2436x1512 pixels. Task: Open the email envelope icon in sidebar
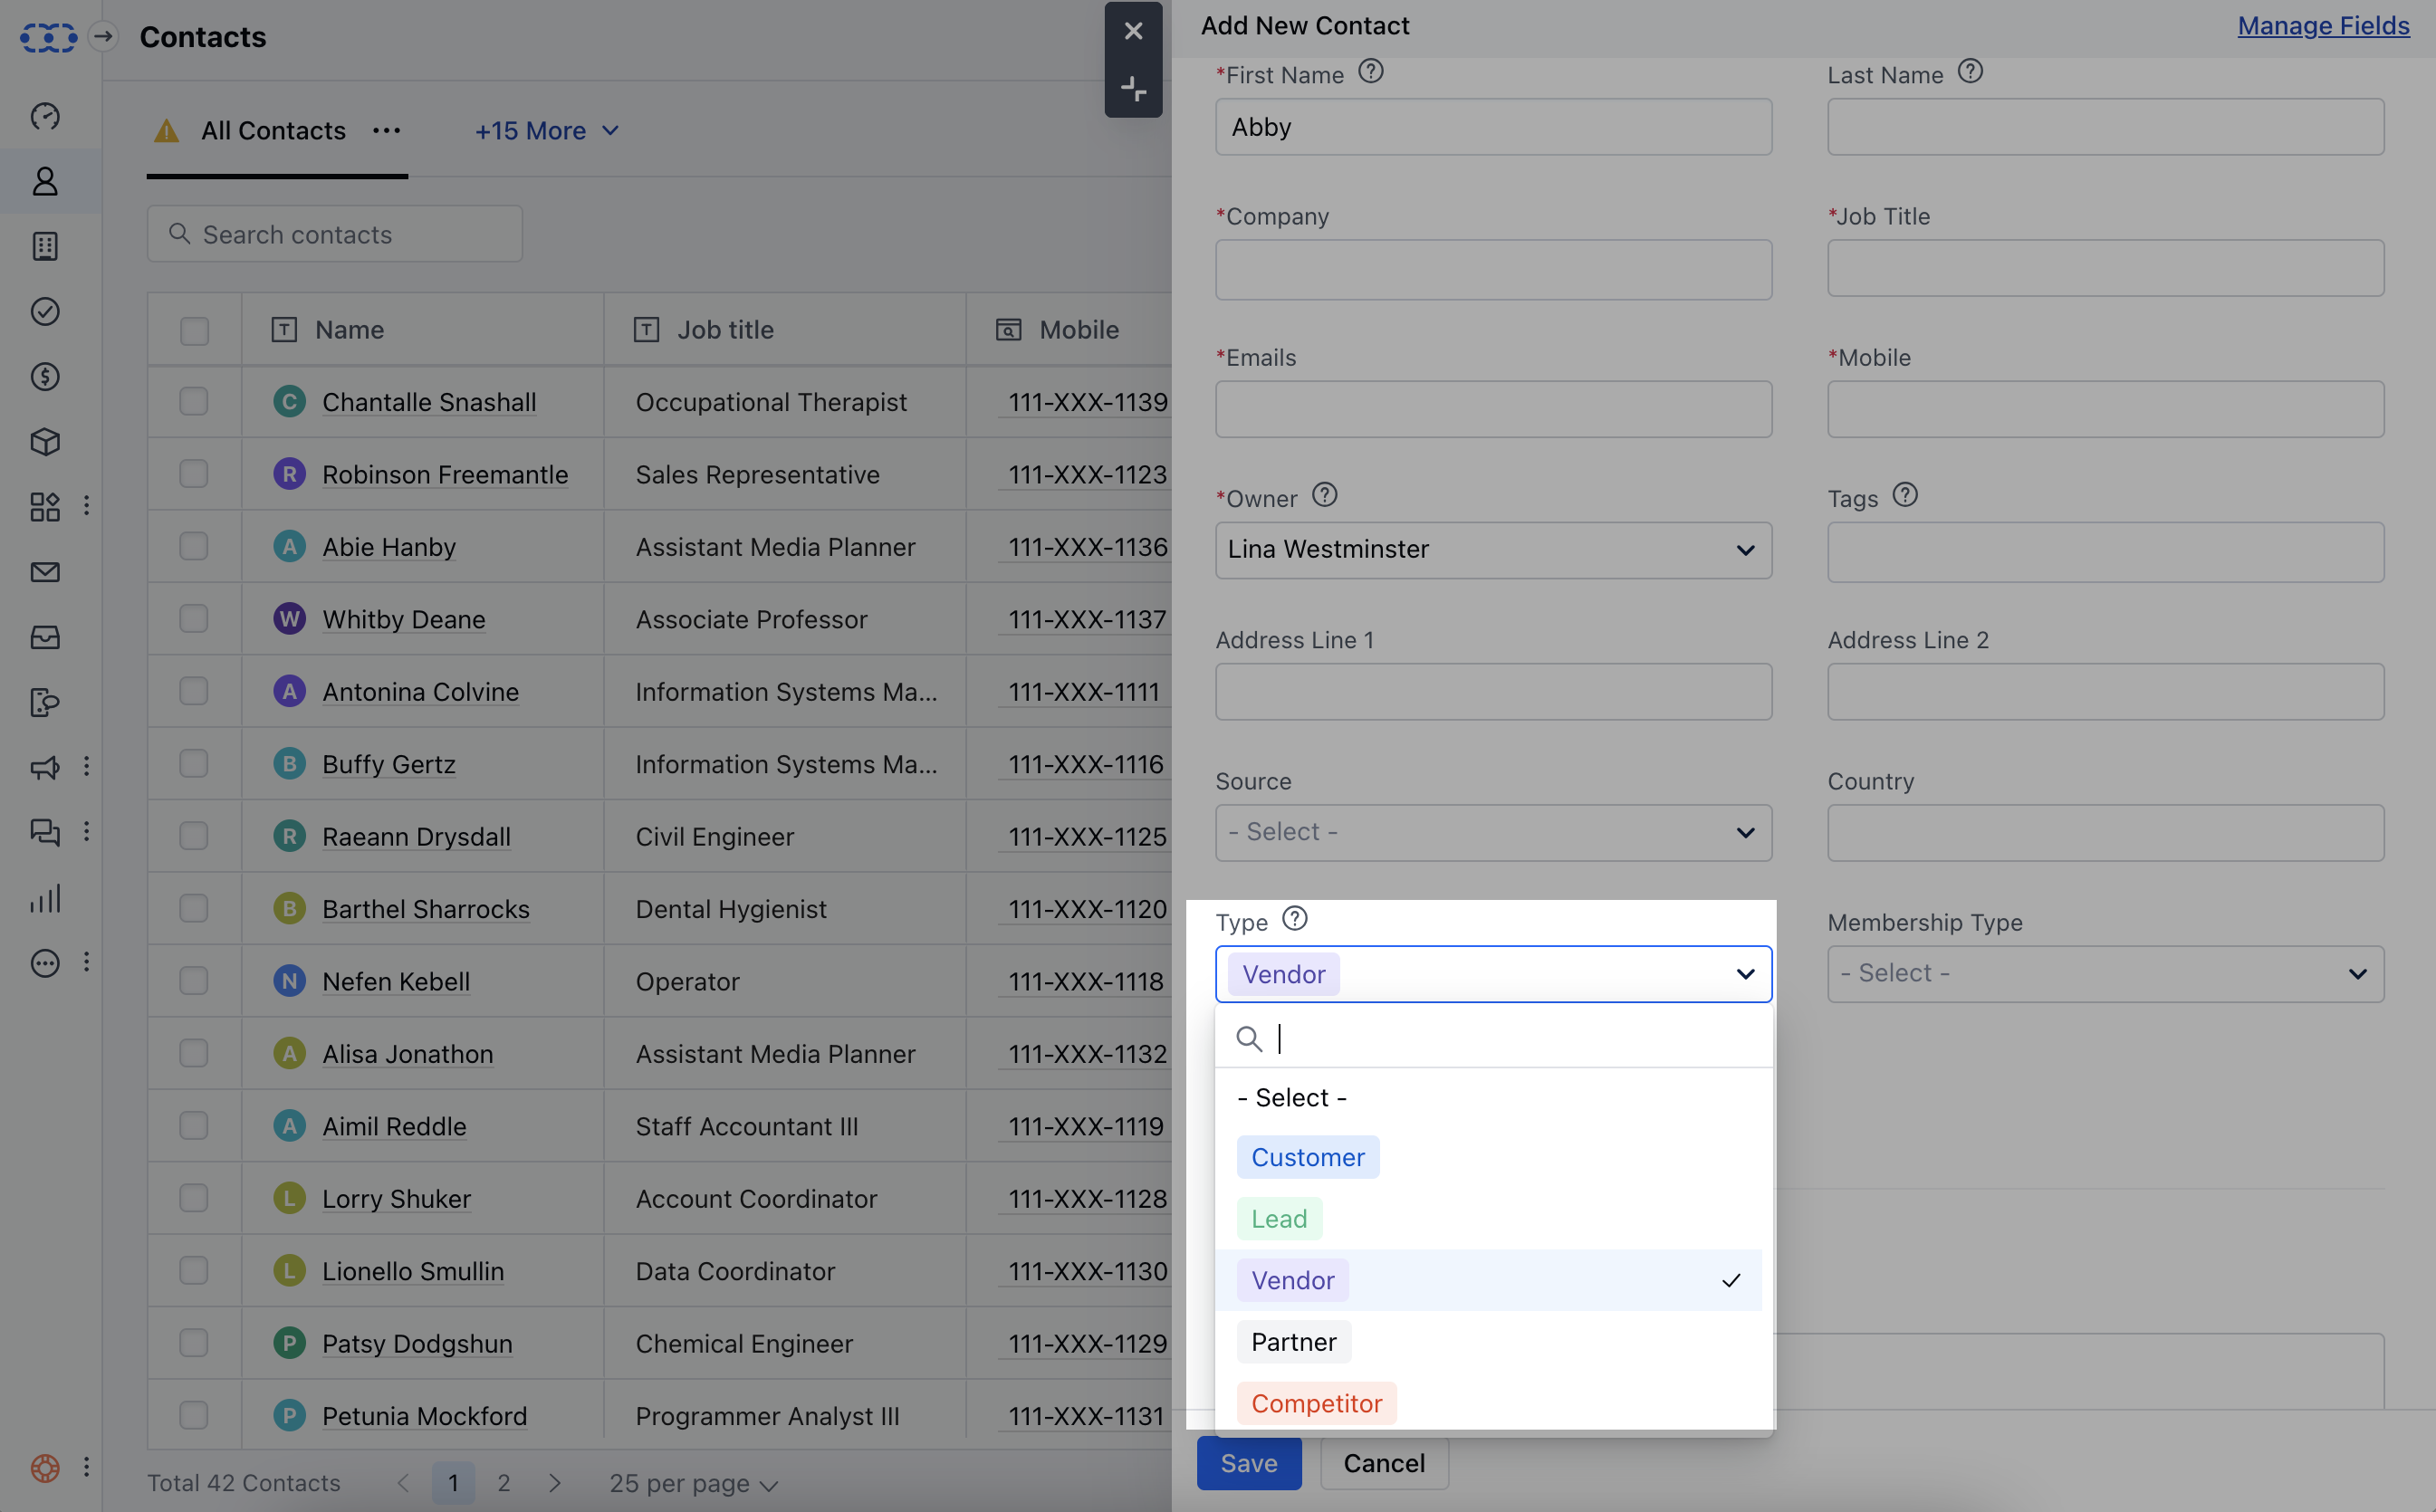coord(45,572)
